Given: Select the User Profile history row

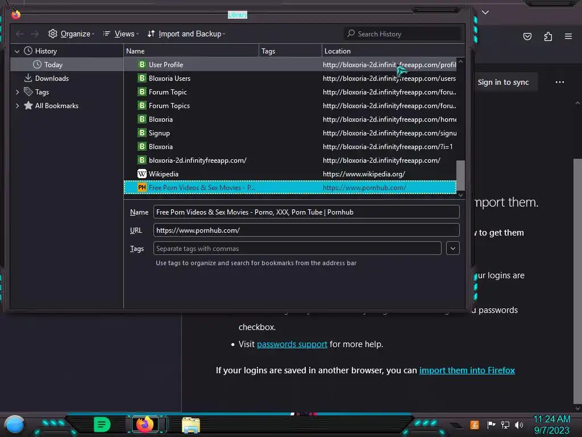Looking at the screenshot, I should [x=290, y=65].
